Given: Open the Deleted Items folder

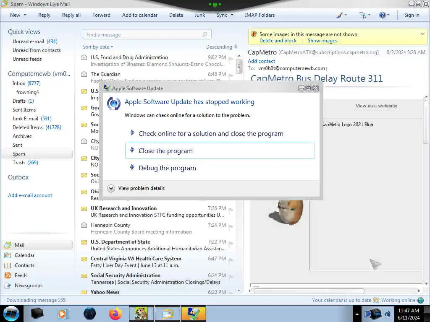Looking at the screenshot, I should click(37, 127).
